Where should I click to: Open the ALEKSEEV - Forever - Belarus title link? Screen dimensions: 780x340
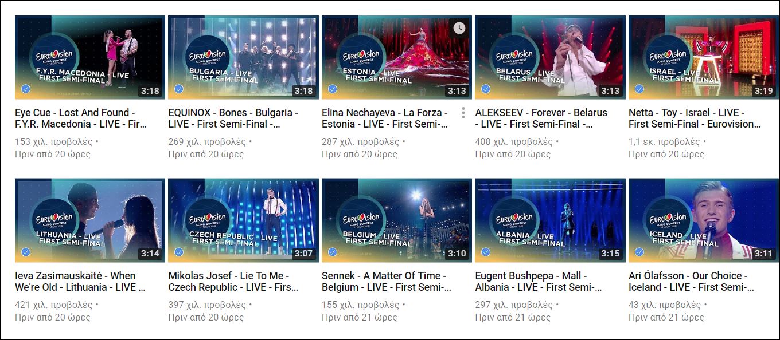[x=541, y=118]
